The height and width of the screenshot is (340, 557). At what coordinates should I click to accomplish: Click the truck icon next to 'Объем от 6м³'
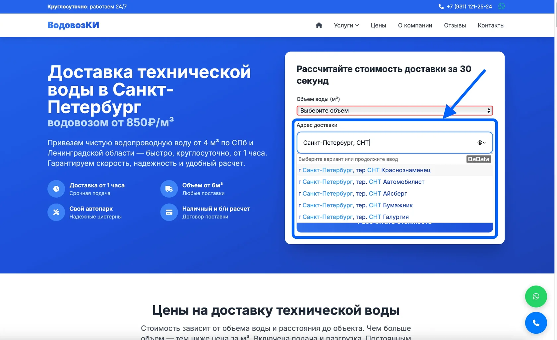[169, 189]
